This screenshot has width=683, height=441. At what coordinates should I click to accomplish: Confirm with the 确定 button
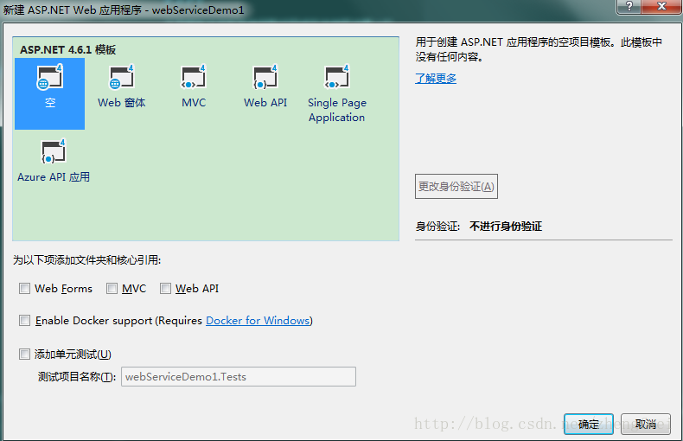[x=589, y=424]
